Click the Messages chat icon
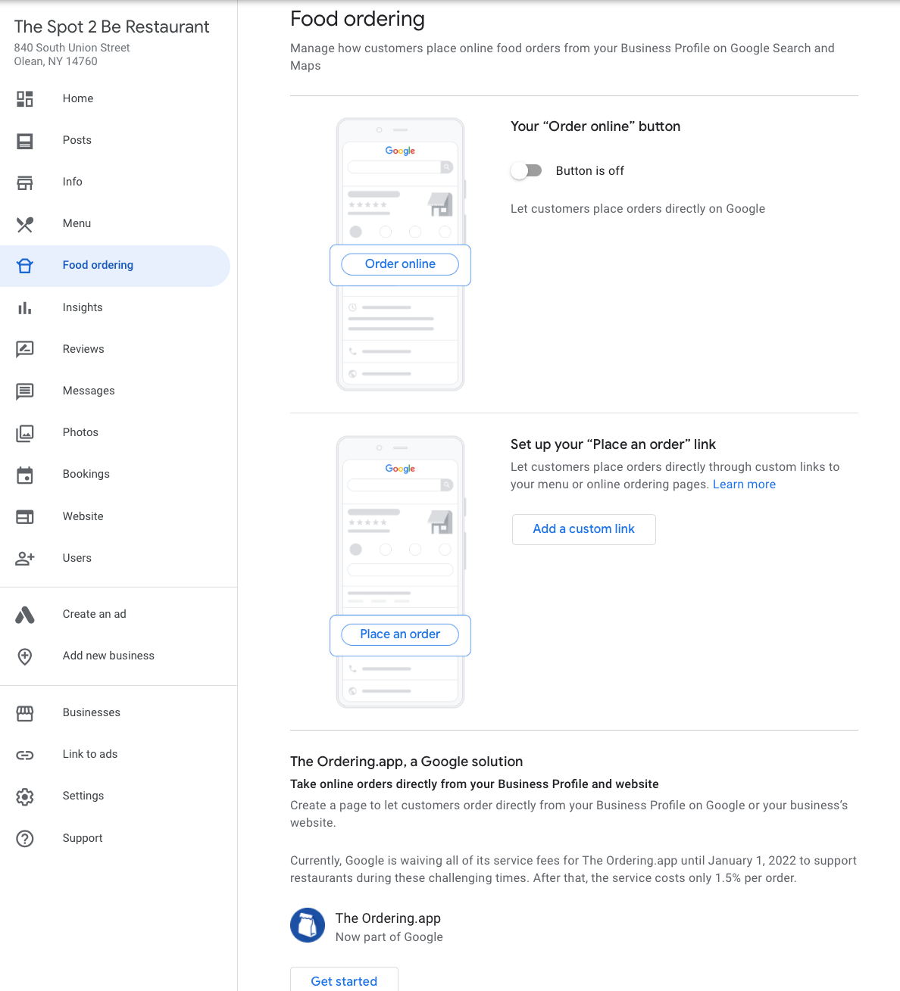 click(x=25, y=391)
